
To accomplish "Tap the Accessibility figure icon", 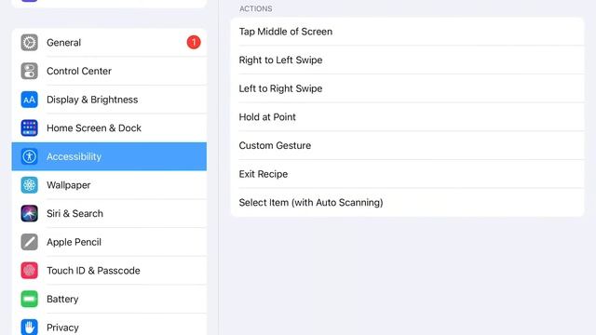I will [29, 156].
